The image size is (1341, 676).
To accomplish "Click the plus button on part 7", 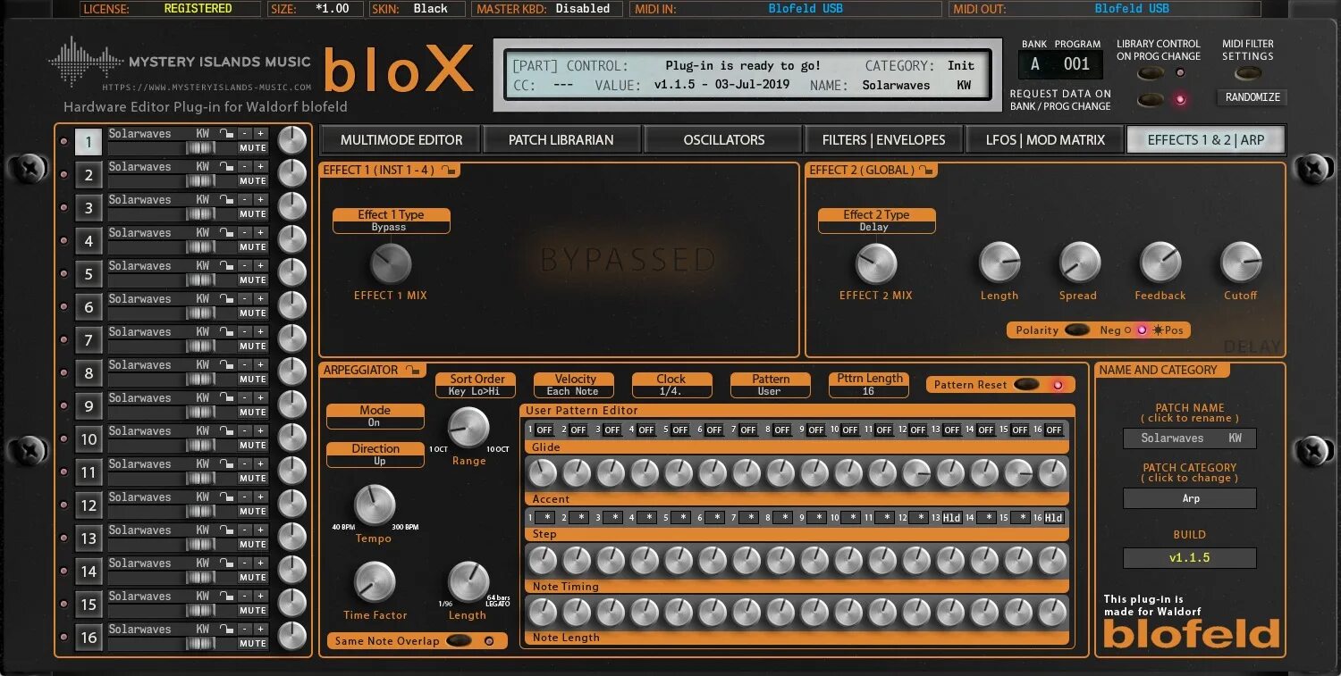I will pos(260,332).
